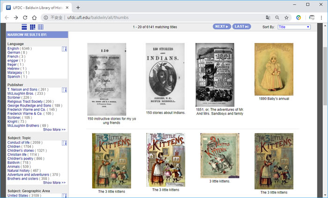The height and width of the screenshot is (198, 328).
Task: Open the zoom indicator in address bar
Action: [x=277, y=17]
